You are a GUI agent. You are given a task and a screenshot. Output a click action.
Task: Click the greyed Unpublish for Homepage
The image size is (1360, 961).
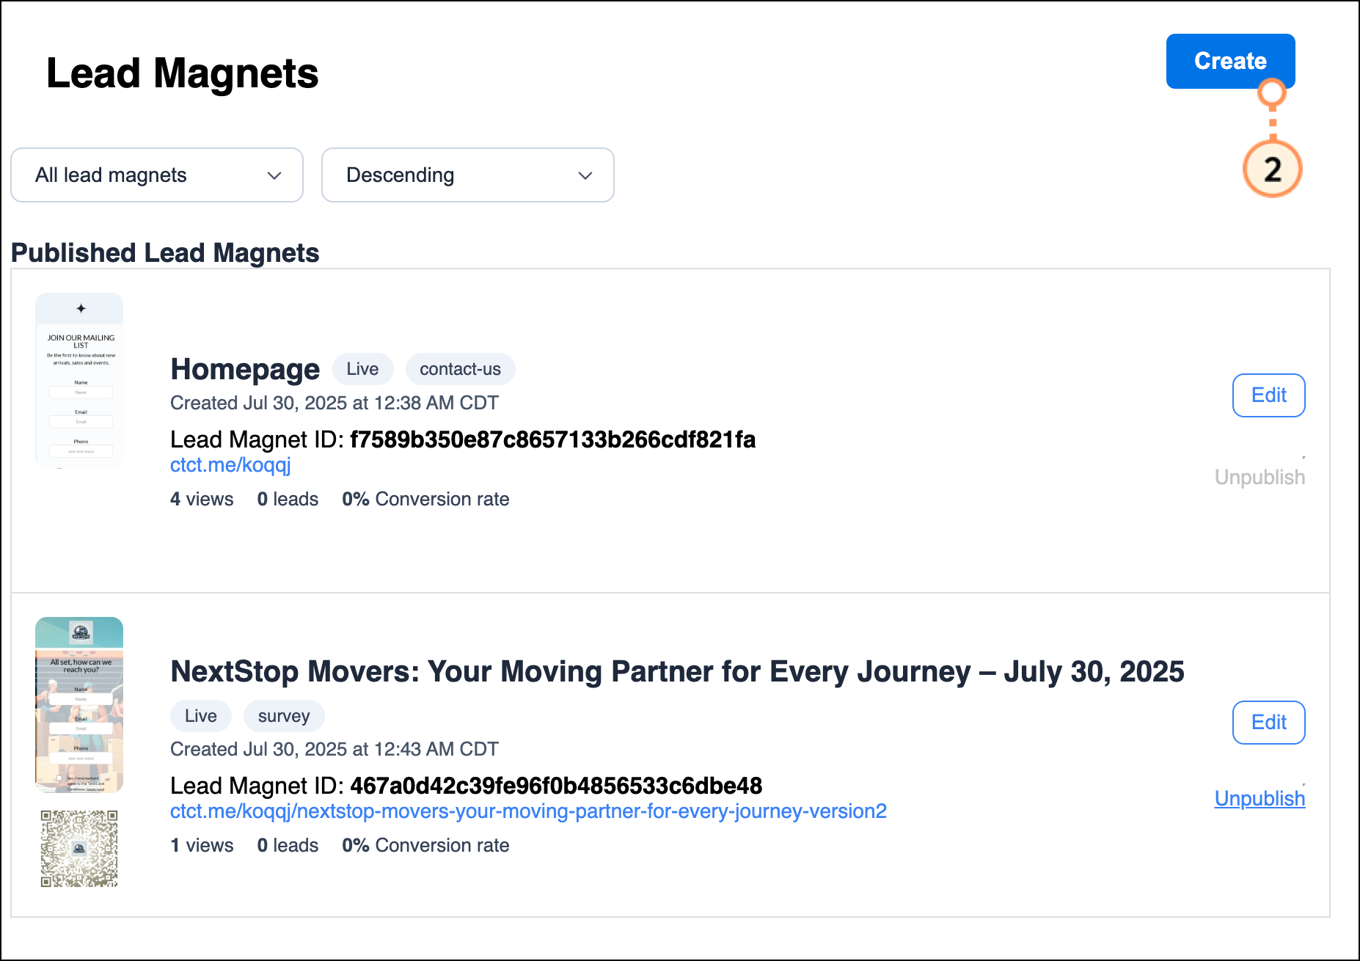pyautogui.click(x=1260, y=477)
